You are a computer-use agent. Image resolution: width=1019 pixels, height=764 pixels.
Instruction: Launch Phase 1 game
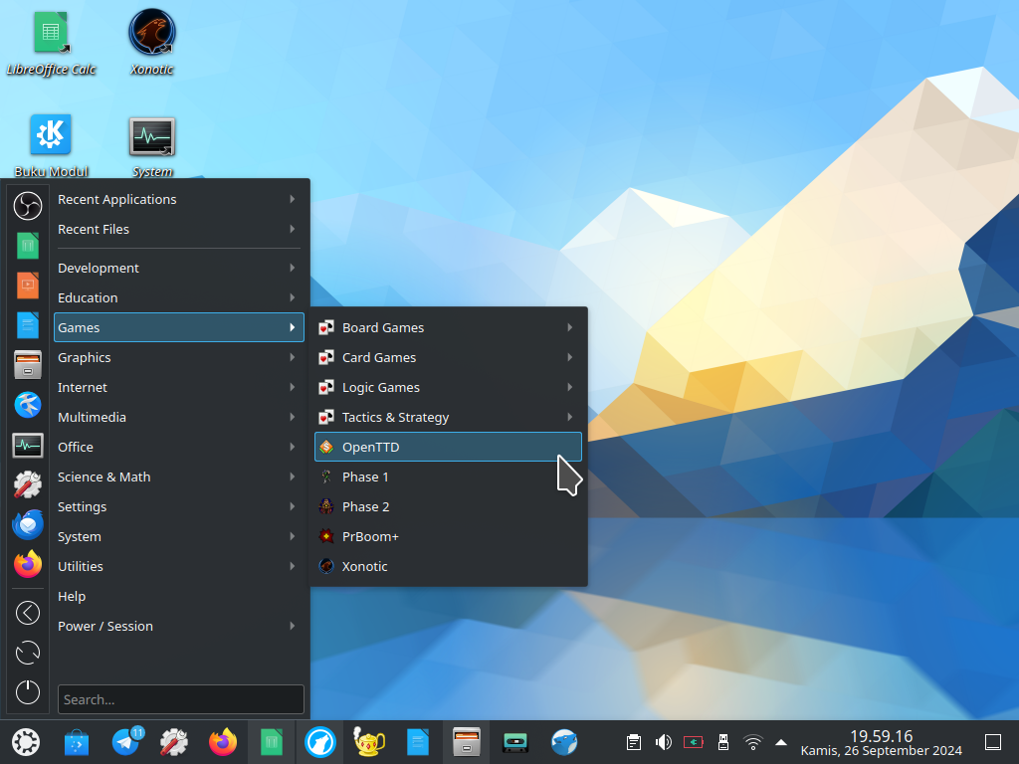tap(449, 477)
